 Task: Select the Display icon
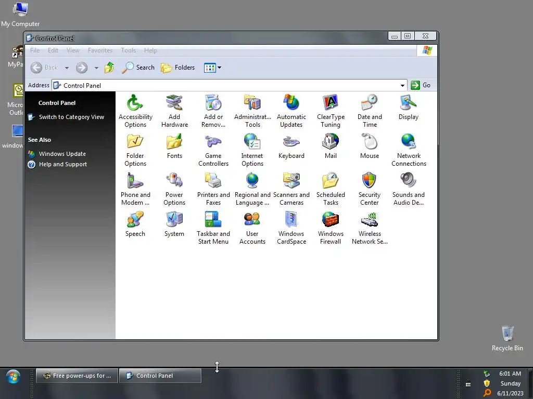tap(409, 107)
